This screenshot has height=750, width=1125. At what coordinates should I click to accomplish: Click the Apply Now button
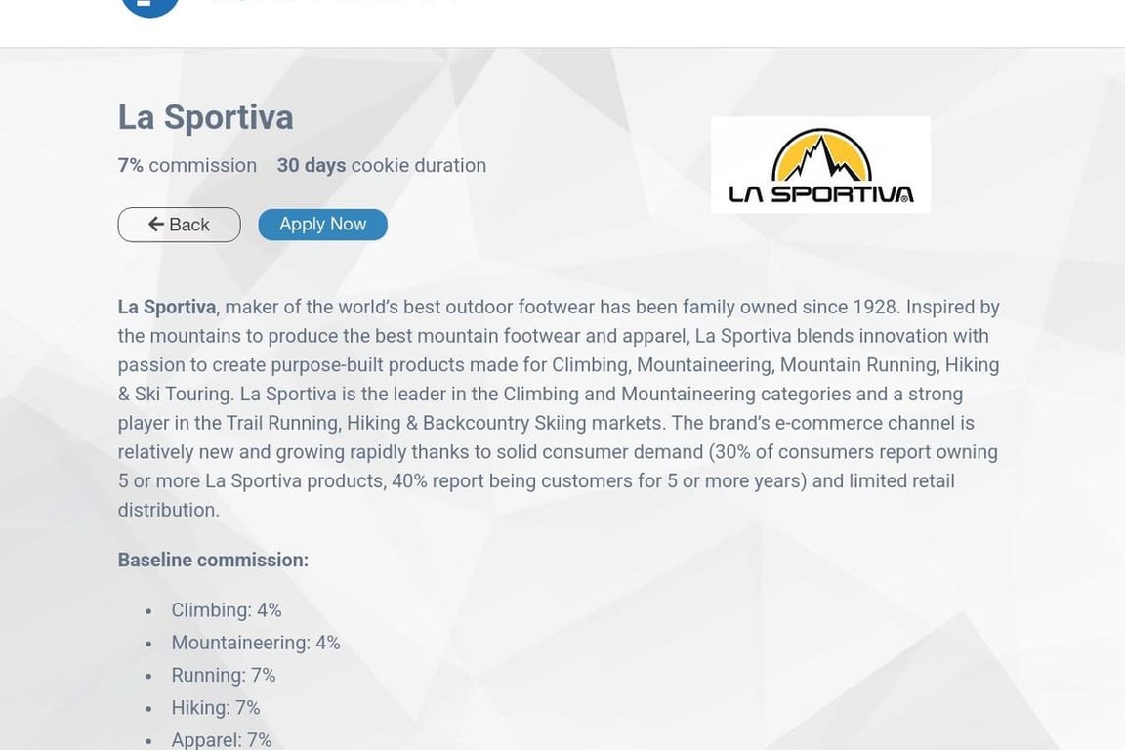323,225
